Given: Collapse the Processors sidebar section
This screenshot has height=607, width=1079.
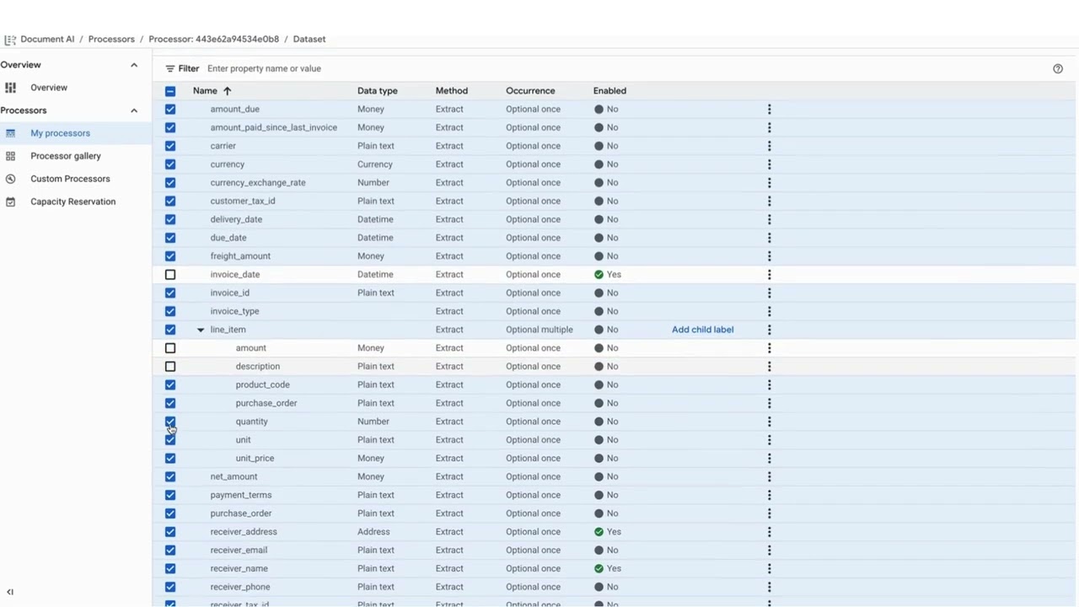Looking at the screenshot, I should [x=133, y=110].
